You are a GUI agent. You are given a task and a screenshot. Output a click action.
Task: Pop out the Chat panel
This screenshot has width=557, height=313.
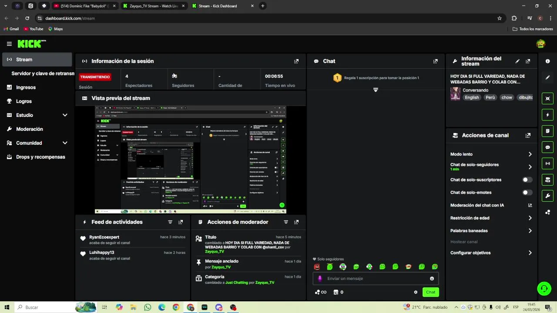(435, 61)
